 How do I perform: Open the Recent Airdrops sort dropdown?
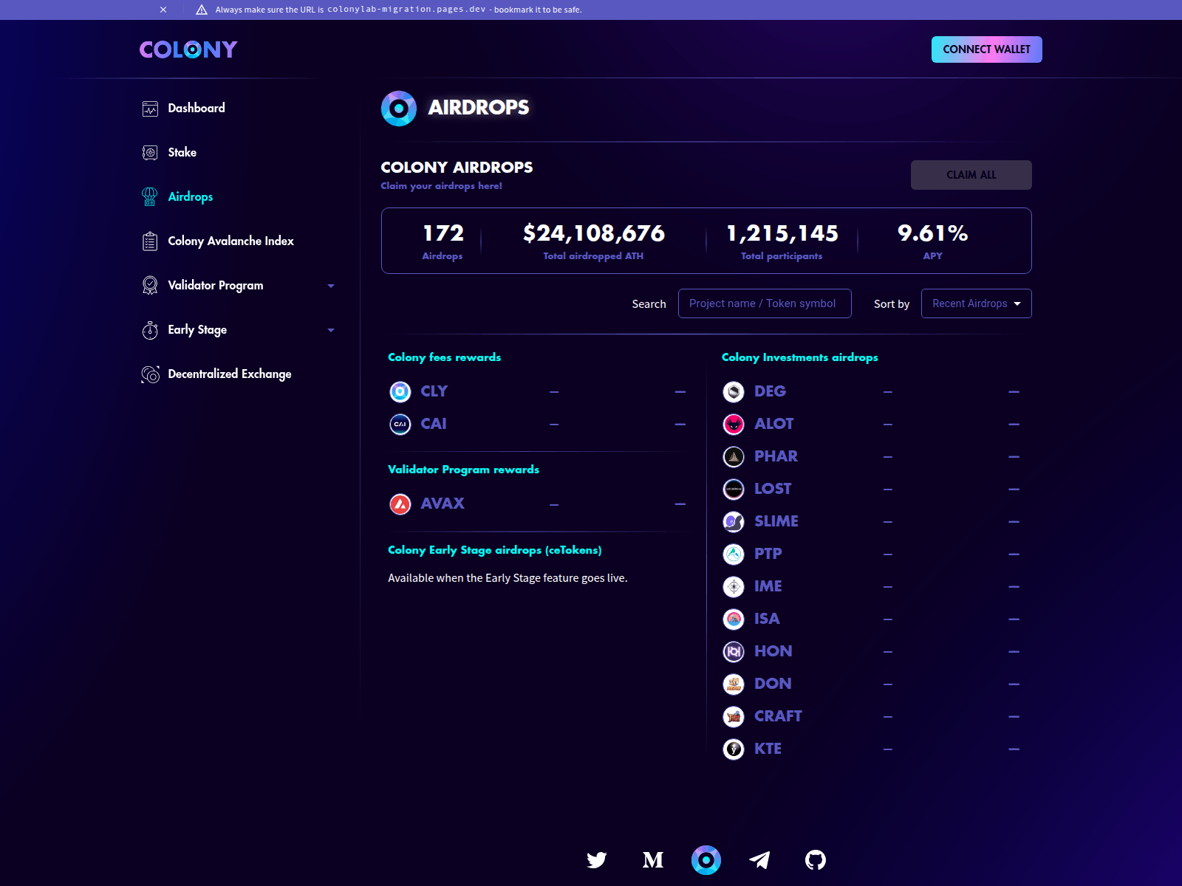pyautogui.click(x=976, y=303)
